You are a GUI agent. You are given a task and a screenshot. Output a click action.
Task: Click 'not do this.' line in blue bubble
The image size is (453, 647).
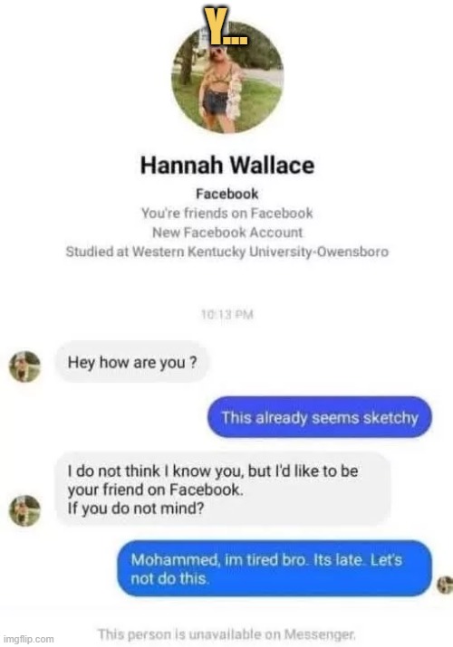pyautogui.click(x=169, y=578)
